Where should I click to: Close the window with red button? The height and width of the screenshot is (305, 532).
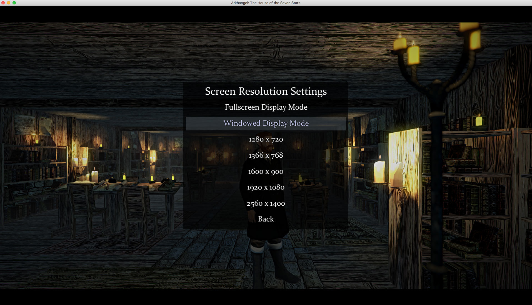click(x=3, y=3)
